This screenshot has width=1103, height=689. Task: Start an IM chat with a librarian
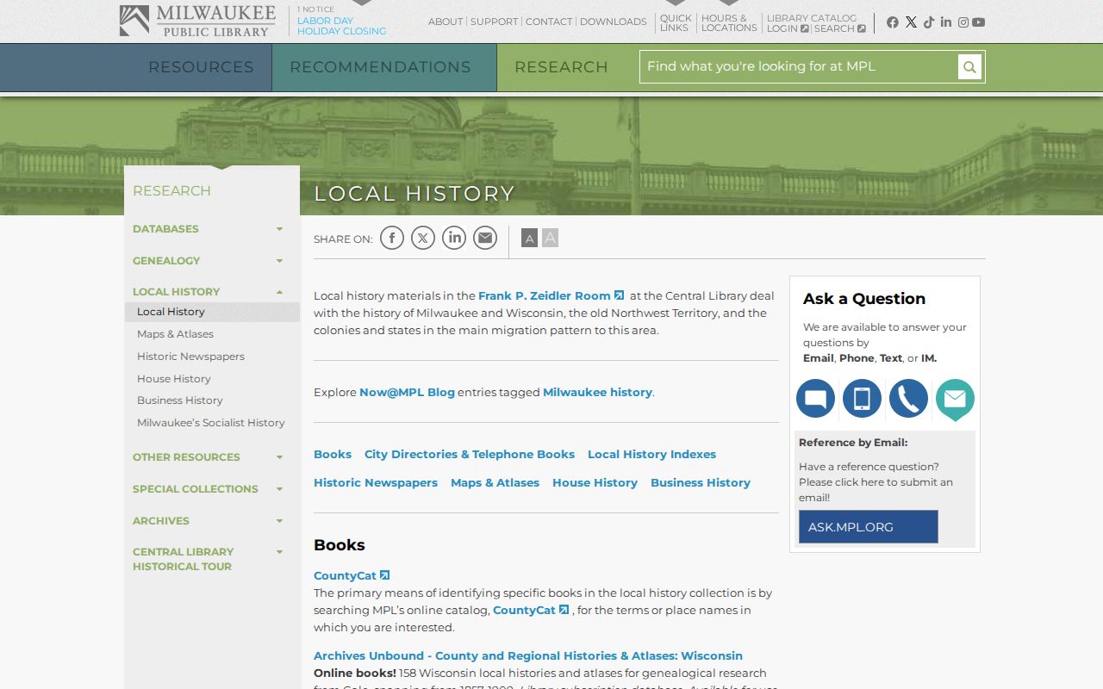point(815,399)
